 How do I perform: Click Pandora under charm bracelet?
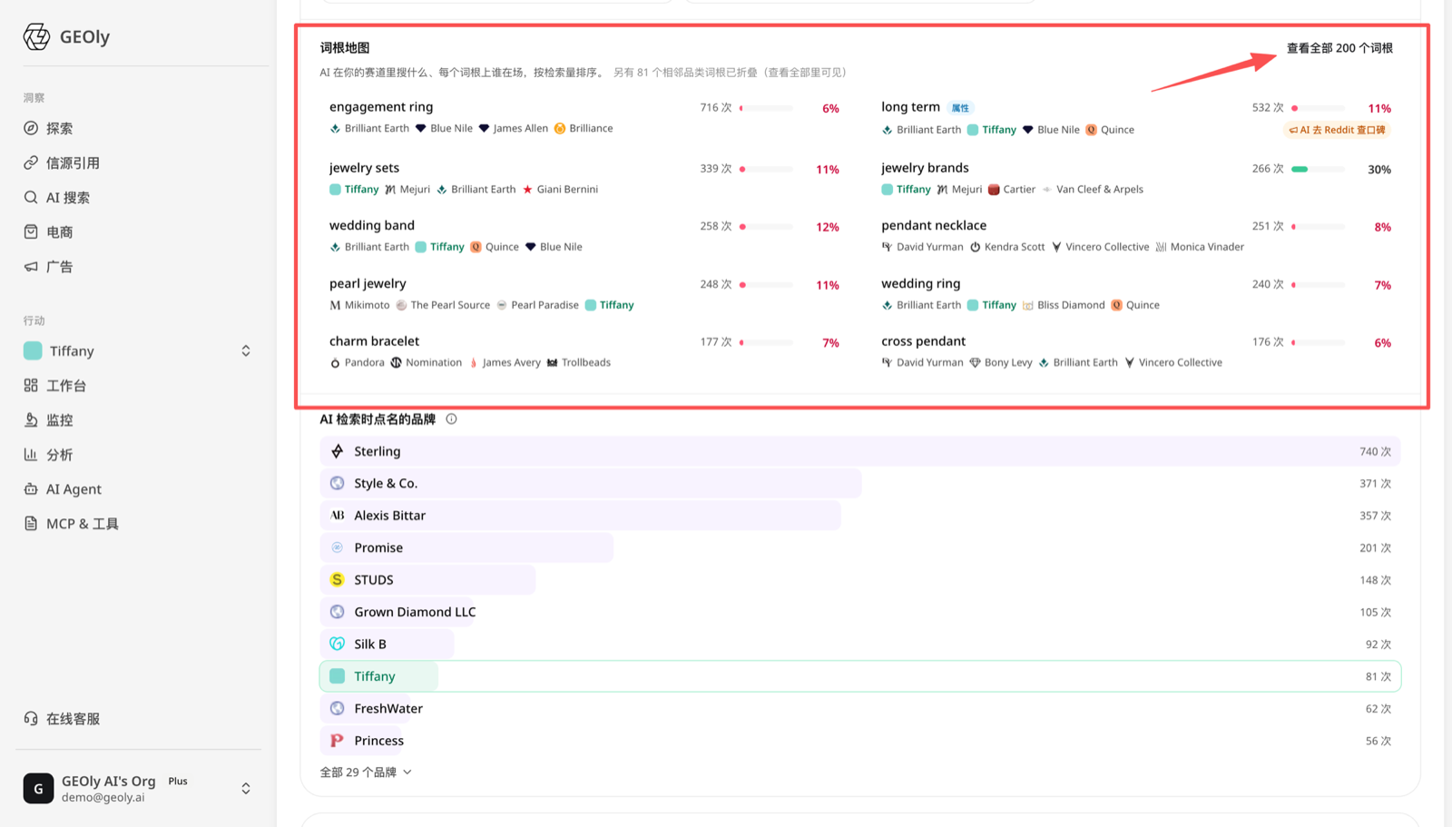tap(357, 362)
